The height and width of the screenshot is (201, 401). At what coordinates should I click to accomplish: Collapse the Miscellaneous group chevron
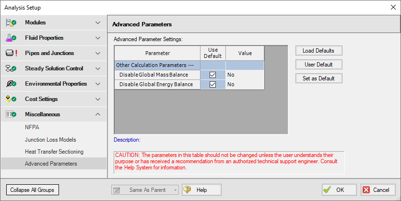pos(98,114)
